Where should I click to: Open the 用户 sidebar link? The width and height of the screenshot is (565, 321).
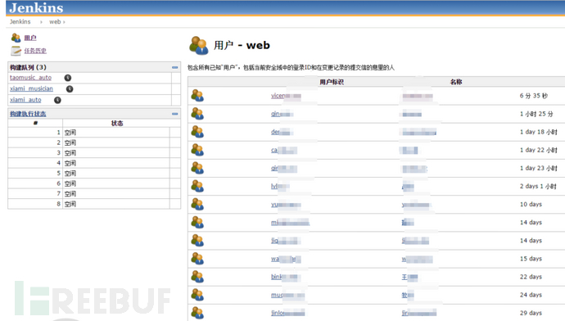click(30, 38)
